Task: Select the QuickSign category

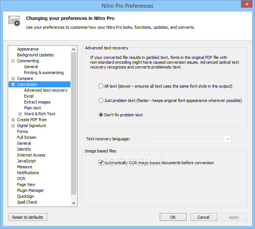Action: pyautogui.click(x=25, y=196)
